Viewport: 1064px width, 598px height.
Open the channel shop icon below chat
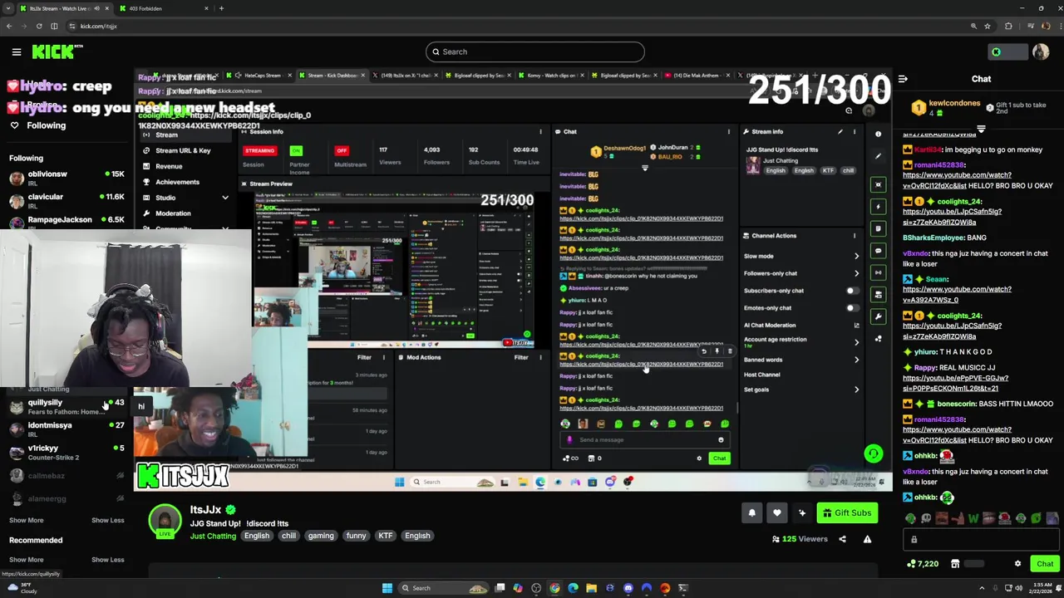click(955, 564)
